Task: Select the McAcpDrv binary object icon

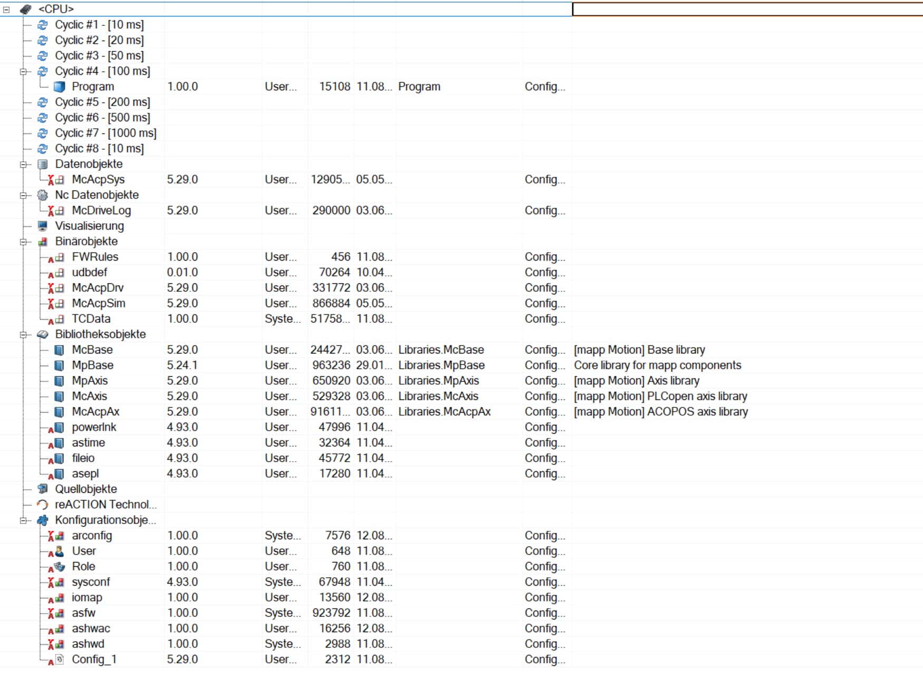Action: coord(56,288)
